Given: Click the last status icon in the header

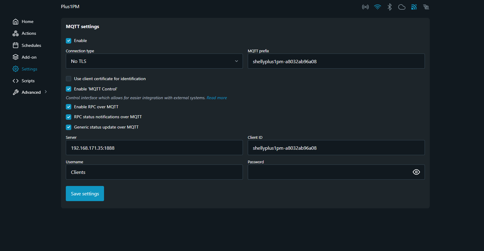Looking at the screenshot, I should pos(426,7).
